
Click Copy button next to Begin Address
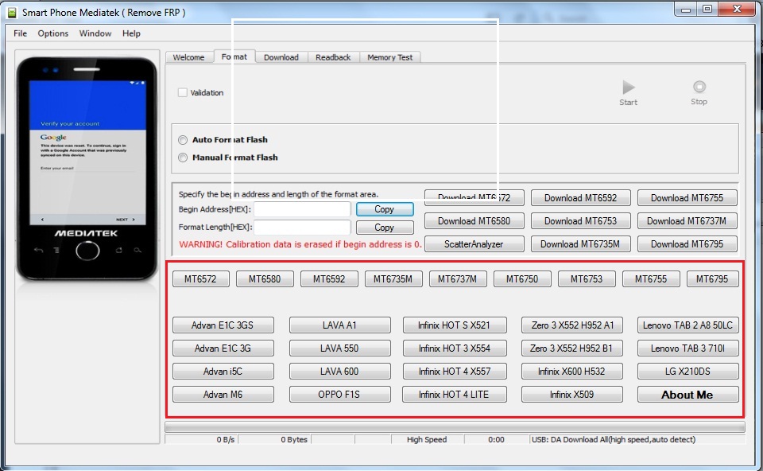385,209
